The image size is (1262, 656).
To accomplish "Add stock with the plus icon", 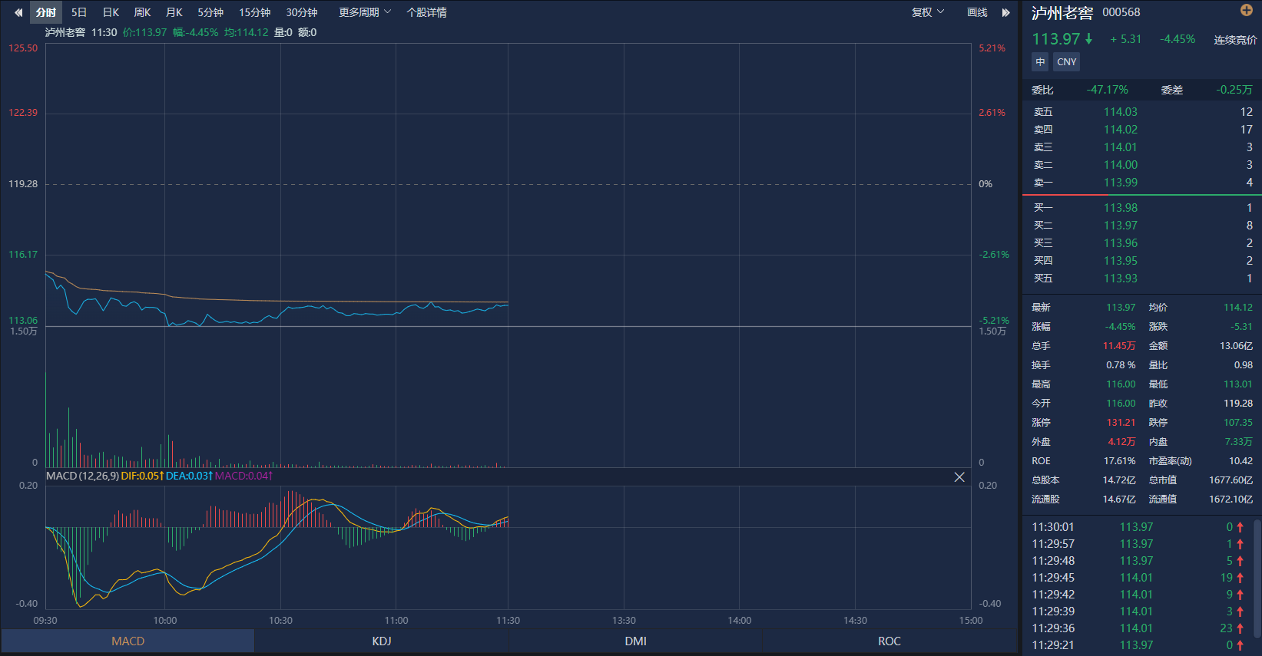I will [1246, 10].
